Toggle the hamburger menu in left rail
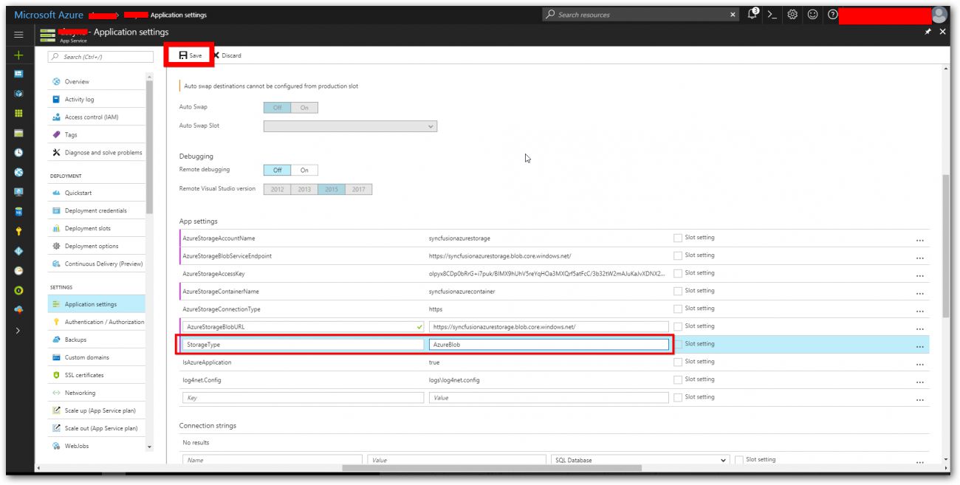 click(x=18, y=34)
